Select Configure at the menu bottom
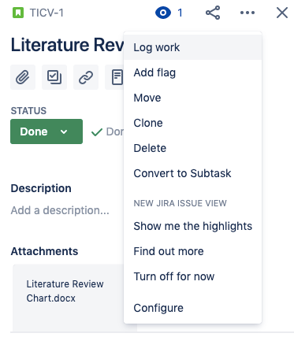The image size is (294, 337). pos(192,308)
